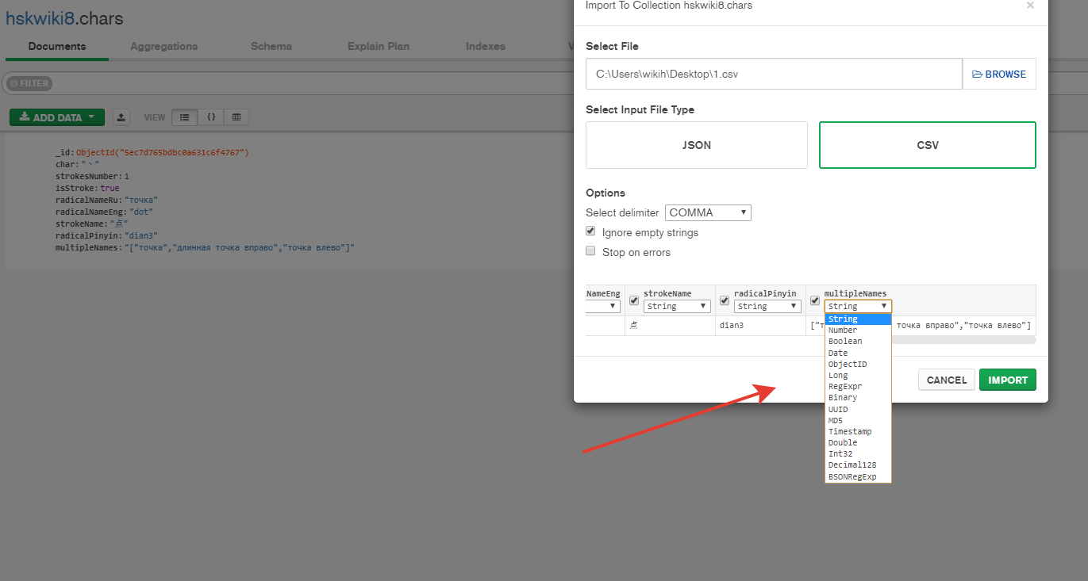Choose Long in type list
Viewport: 1088px width, 581px height.
coord(858,375)
